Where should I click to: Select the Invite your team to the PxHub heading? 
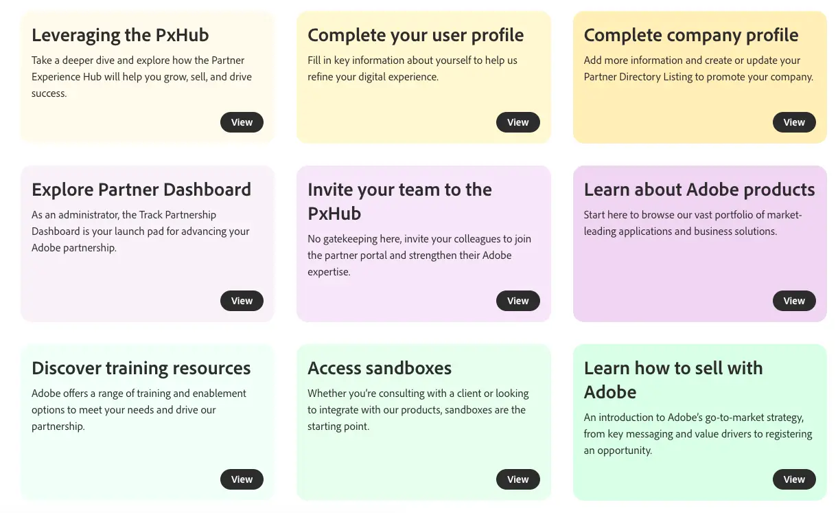(x=399, y=201)
